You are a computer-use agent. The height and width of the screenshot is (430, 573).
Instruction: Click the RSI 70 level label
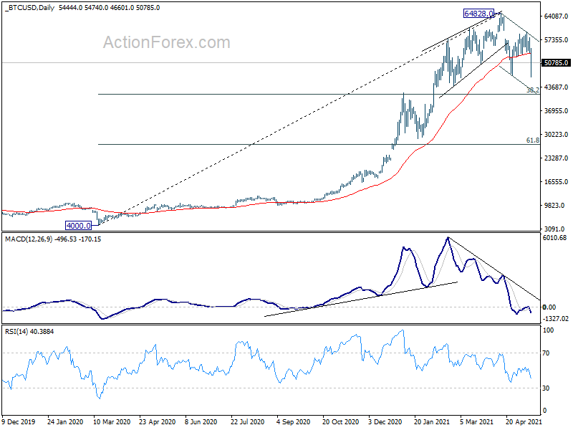click(546, 353)
